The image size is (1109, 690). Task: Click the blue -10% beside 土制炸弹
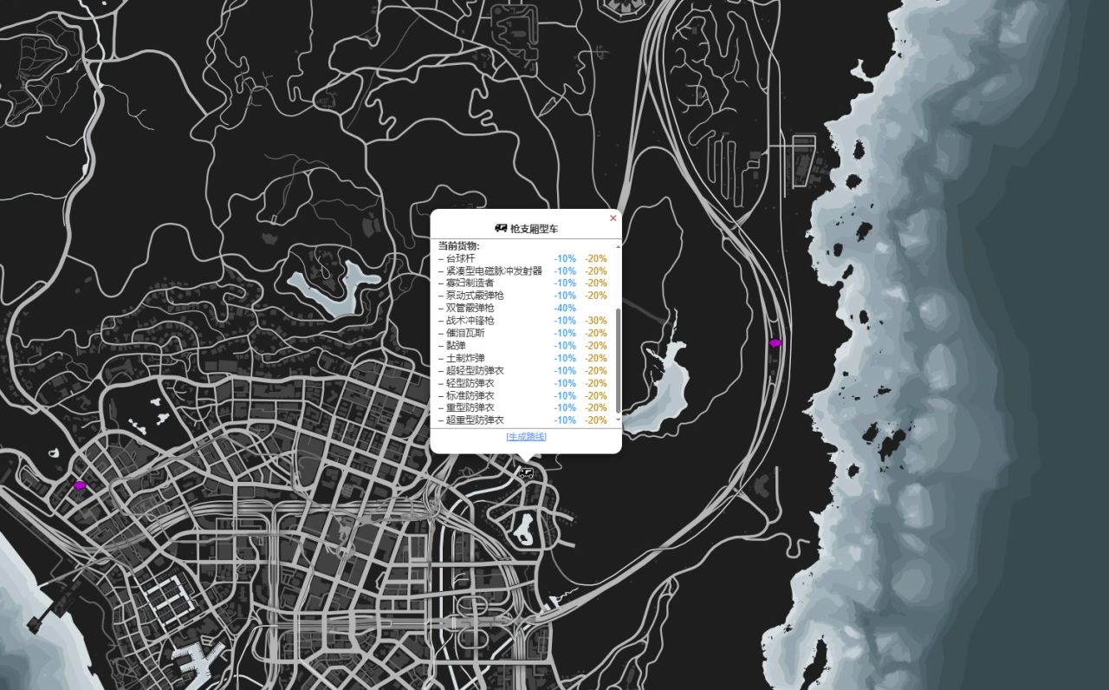click(x=565, y=358)
